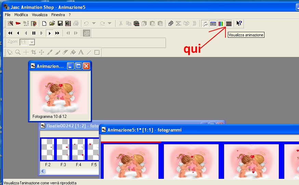Click the context help arrow-question icon
Image resolution: width=299 pixels, height=185 pixels.
pyautogui.click(x=239, y=23)
